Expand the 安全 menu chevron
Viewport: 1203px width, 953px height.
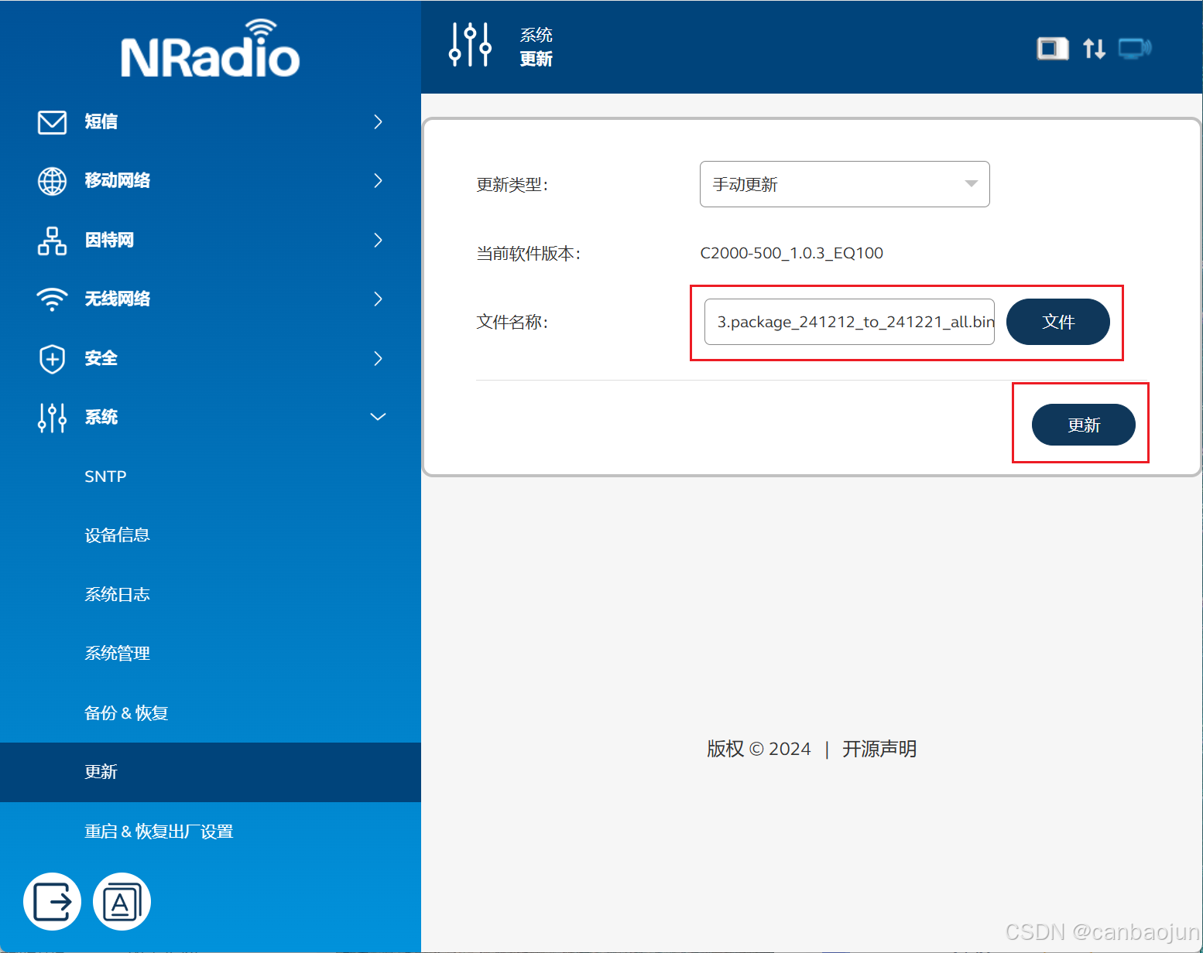tap(378, 359)
